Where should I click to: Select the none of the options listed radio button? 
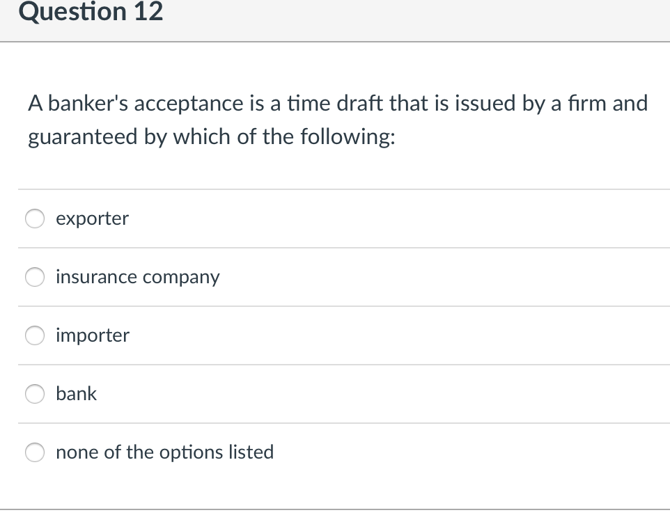[34, 452]
